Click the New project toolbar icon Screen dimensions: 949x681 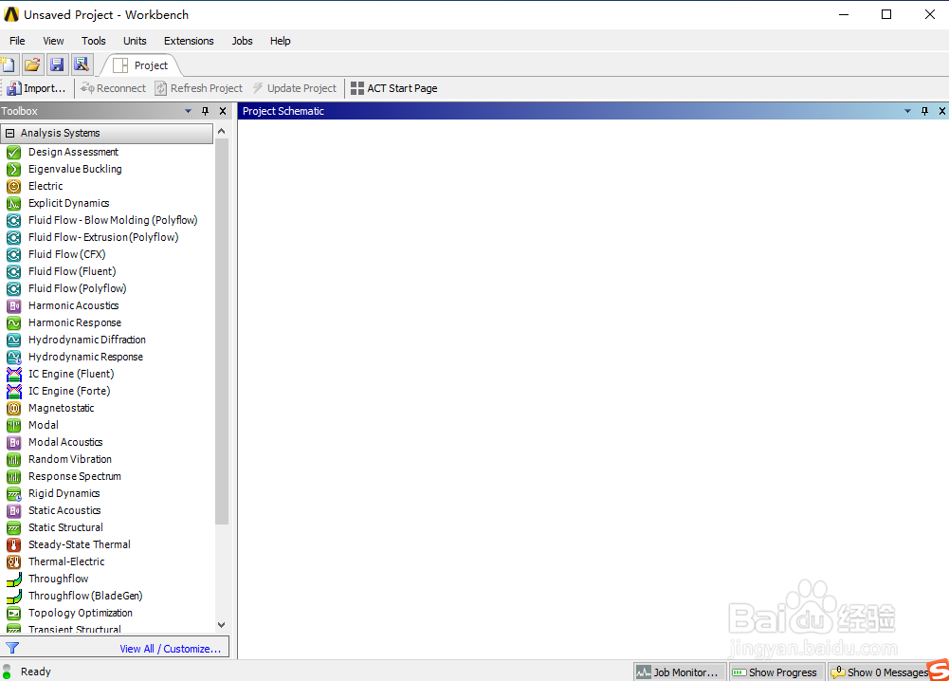pyautogui.click(x=8, y=64)
